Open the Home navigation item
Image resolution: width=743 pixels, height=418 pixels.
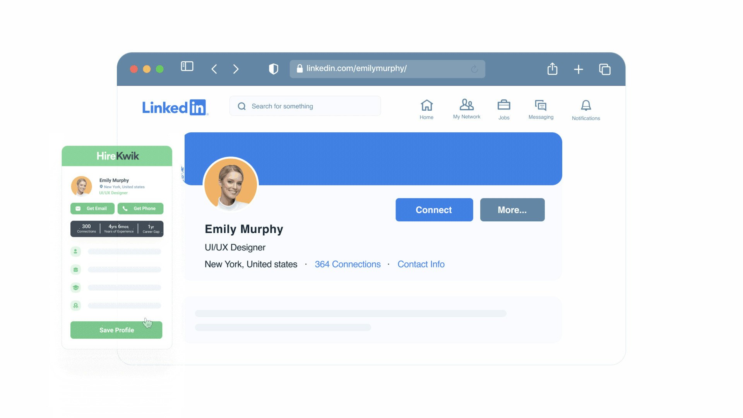click(x=426, y=110)
